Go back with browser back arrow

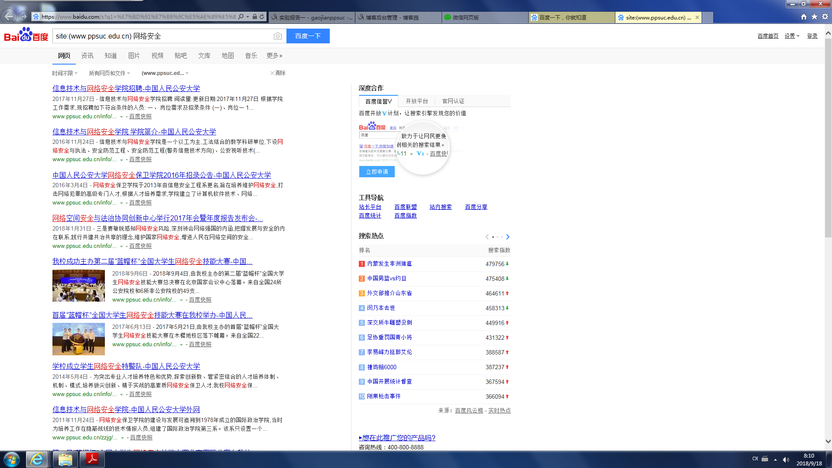(x=9, y=16)
